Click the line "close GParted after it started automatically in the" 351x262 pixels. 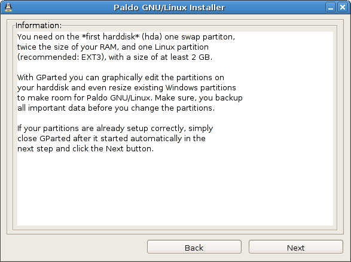[x=111, y=138]
